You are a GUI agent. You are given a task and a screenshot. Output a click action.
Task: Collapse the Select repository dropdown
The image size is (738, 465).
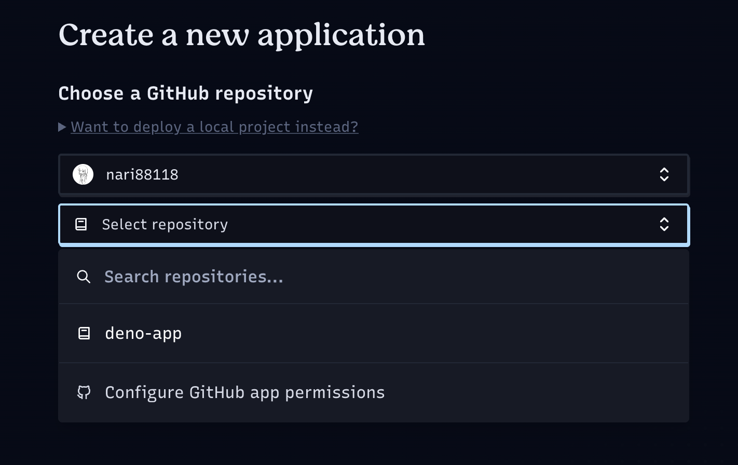374,225
